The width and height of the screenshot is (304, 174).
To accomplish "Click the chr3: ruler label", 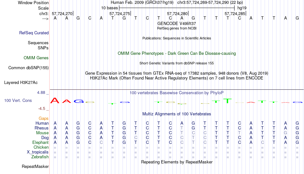I will (44, 13).
